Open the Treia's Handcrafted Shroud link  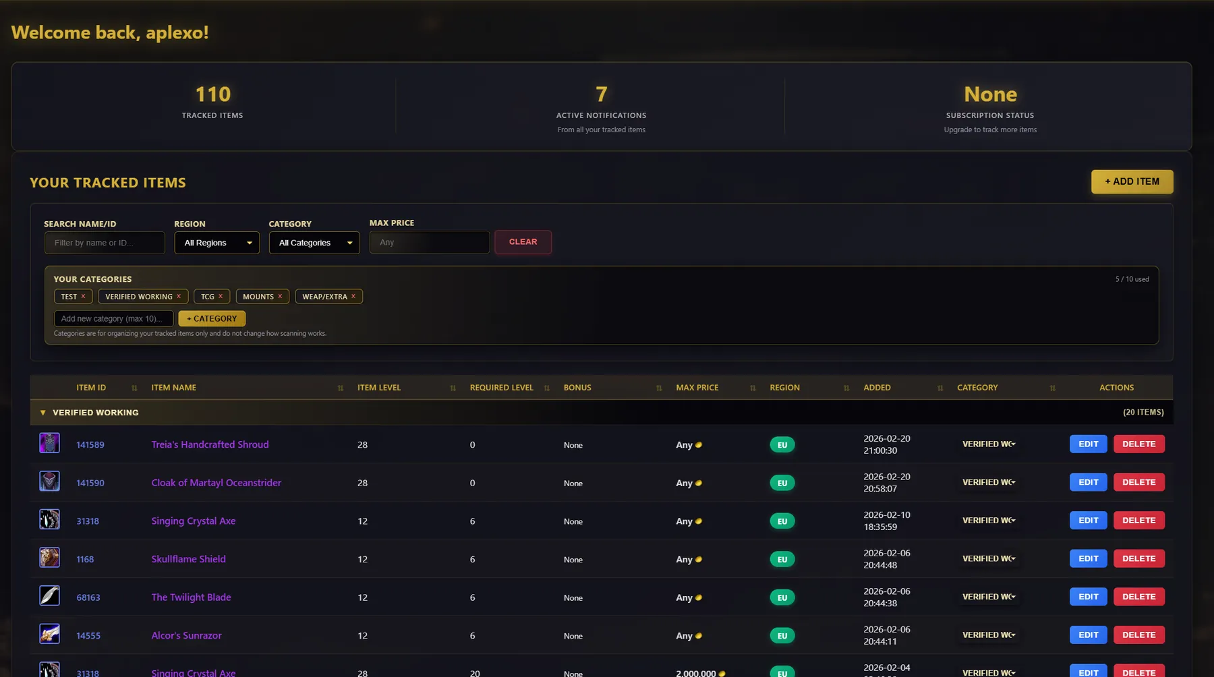[x=210, y=444]
